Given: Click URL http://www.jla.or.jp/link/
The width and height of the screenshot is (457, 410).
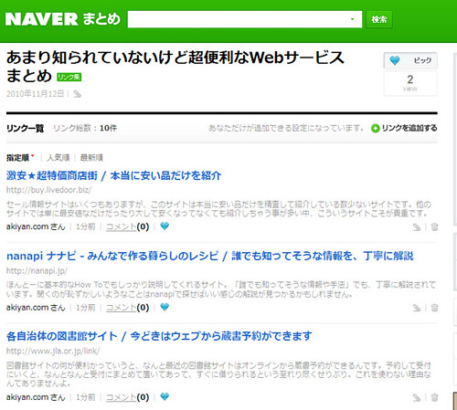Looking at the screenshot, I should [x=53, y=352].
